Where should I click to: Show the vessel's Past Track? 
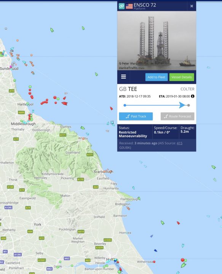click(136, 116)
